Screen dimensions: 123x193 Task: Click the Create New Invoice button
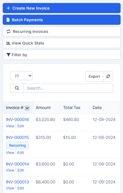click(61, 8)
